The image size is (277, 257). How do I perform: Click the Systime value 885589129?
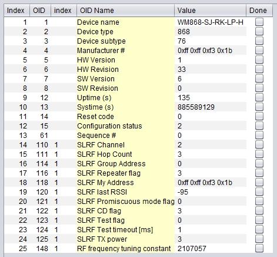tap(196, 107)
